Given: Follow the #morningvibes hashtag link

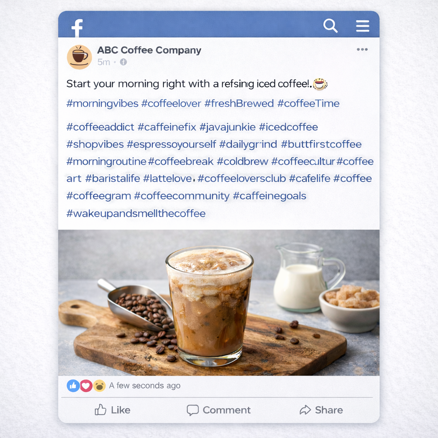Looking at the screenshot, I should coord(102,104).
